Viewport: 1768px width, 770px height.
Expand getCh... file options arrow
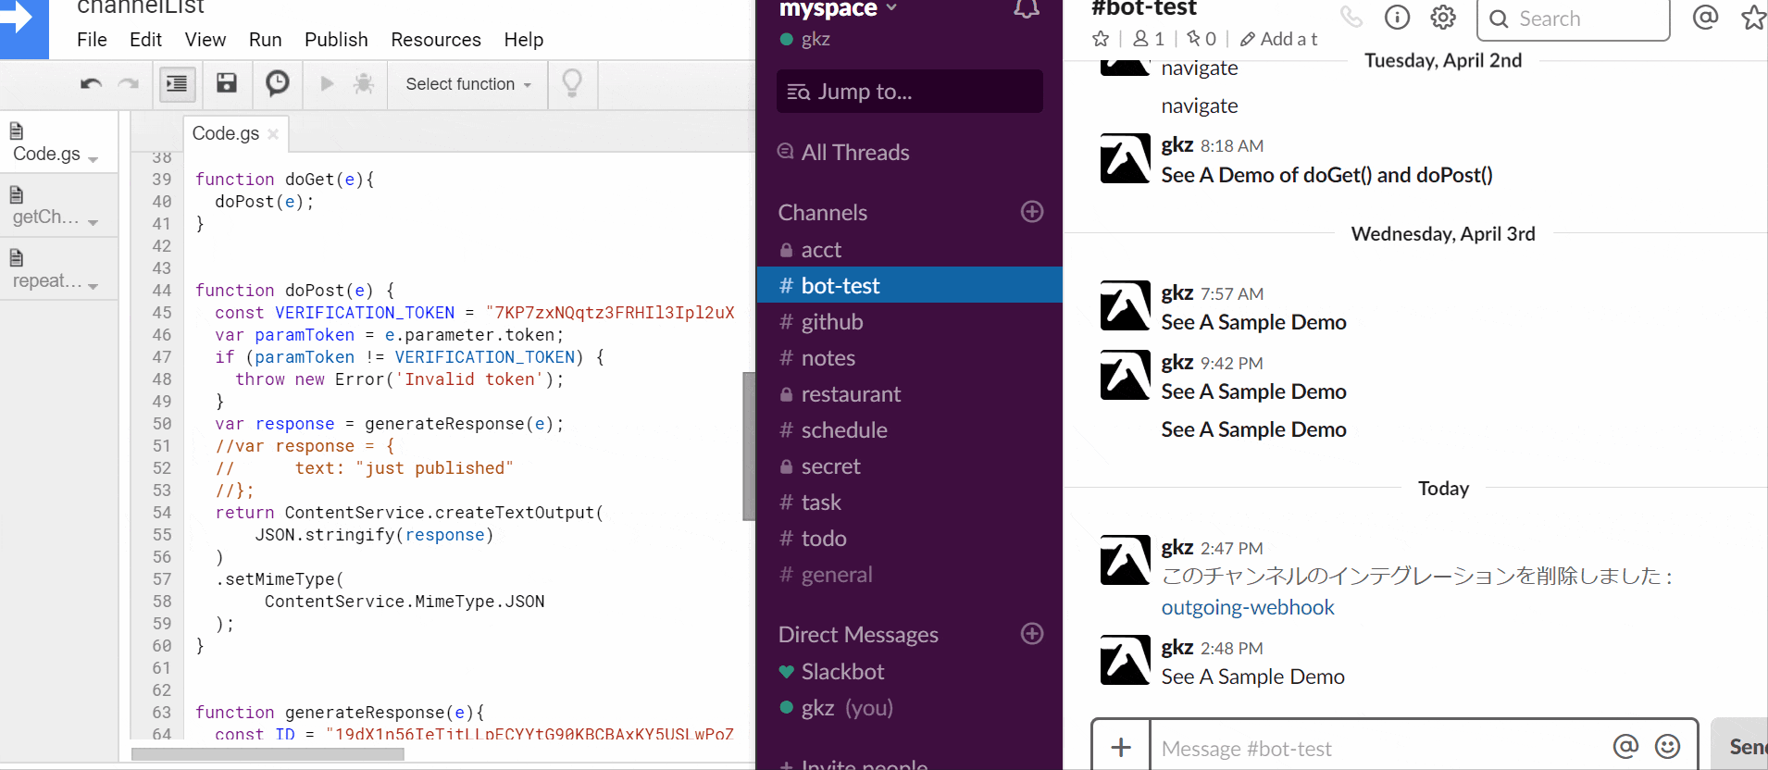pos(93,223)
